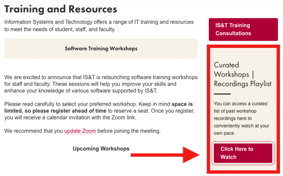283x176 pixels.
Task: Follow the update Zoom link
Action: click(x=80, y=131)
